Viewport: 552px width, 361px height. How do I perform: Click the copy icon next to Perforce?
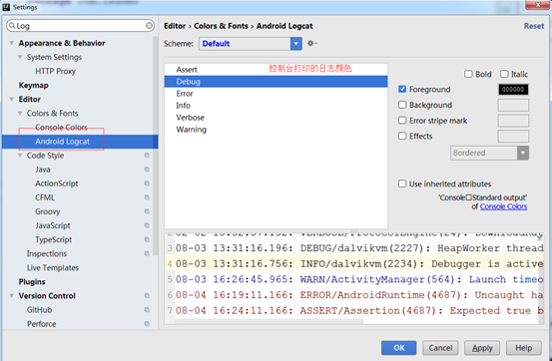pyautogui.click(x=147, y=324)
